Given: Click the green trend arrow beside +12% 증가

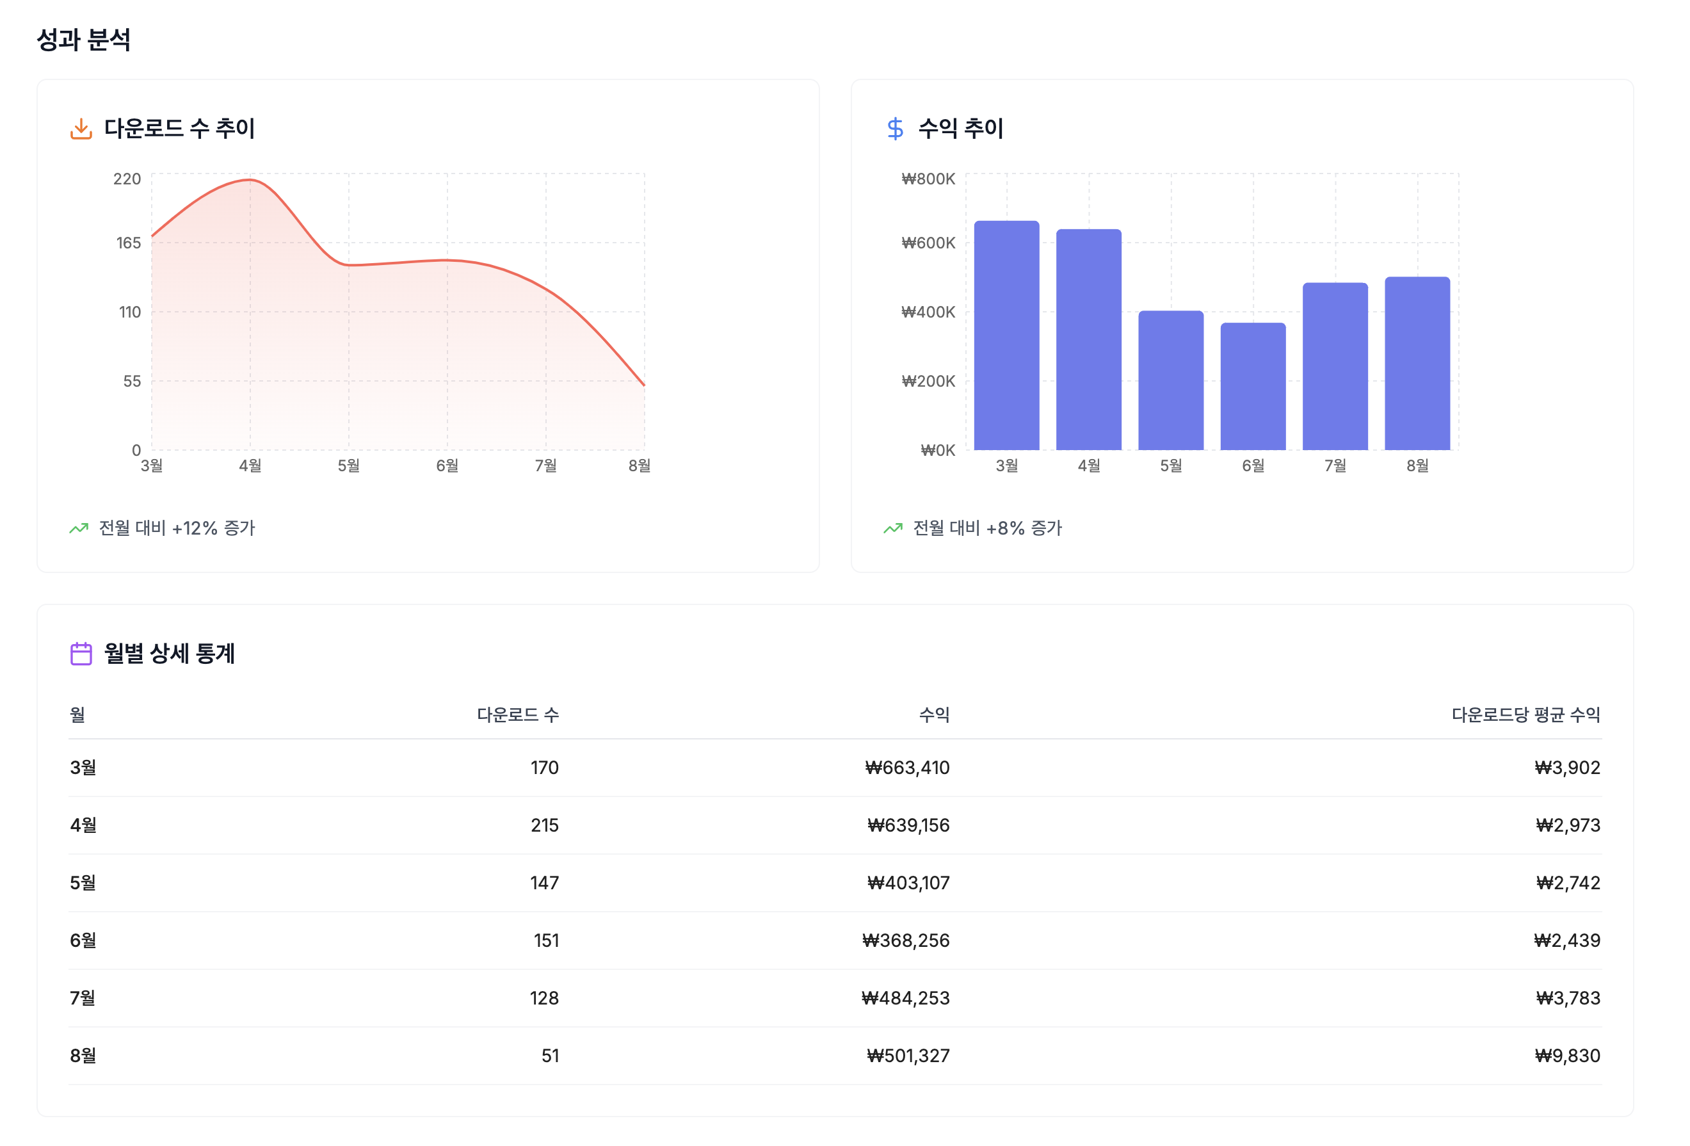Looking at the screenshot, I should tap(79, 529).
